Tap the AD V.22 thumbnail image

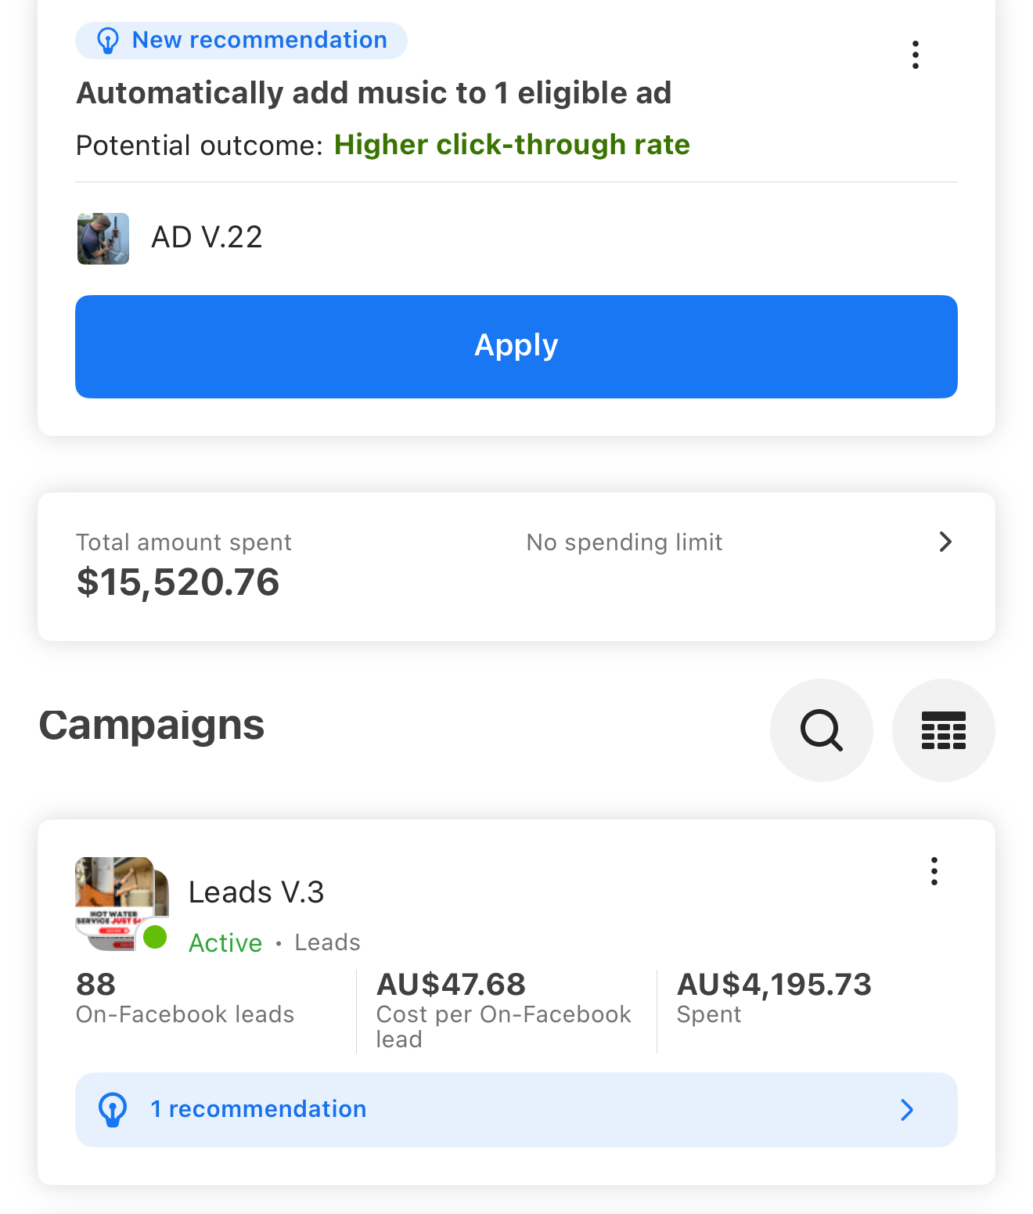(x=103, y=239)
